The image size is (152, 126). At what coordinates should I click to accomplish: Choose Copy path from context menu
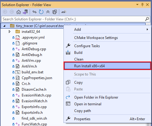coord(107,111)
